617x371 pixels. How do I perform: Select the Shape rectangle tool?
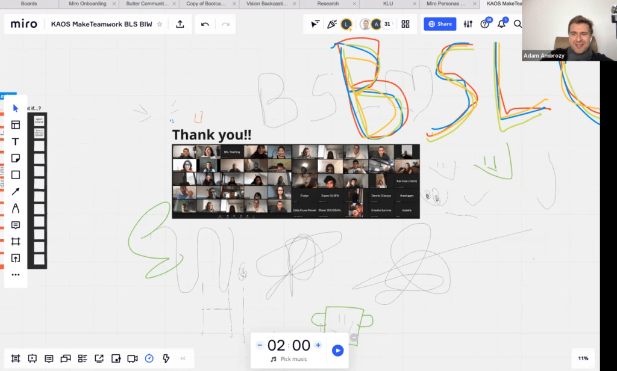pos(16,175)
